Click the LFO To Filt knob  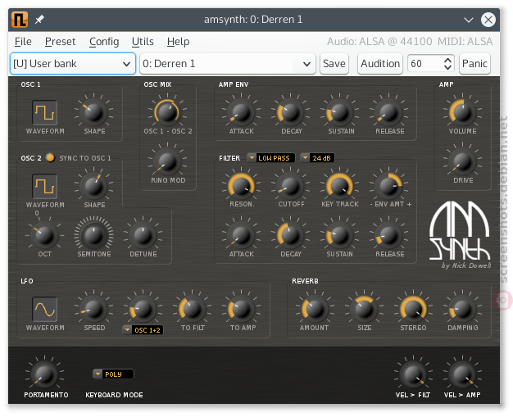tap(192, 310)
